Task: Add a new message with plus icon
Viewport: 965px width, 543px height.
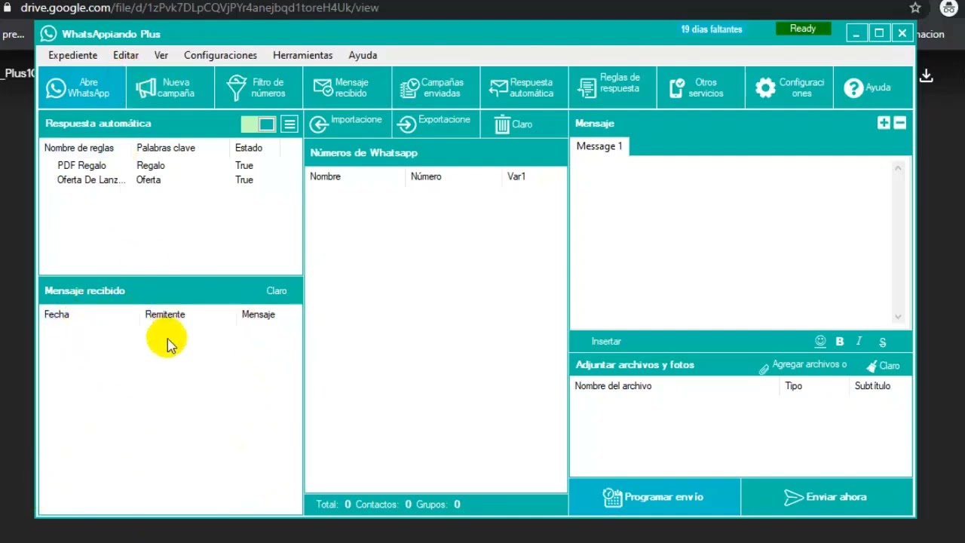Action: click(x=884, y=123)
